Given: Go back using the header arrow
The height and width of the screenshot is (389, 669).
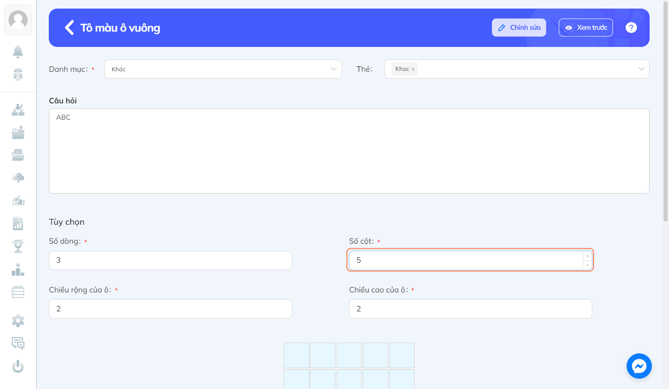Looking at the screenshot, I should (69, 28).
